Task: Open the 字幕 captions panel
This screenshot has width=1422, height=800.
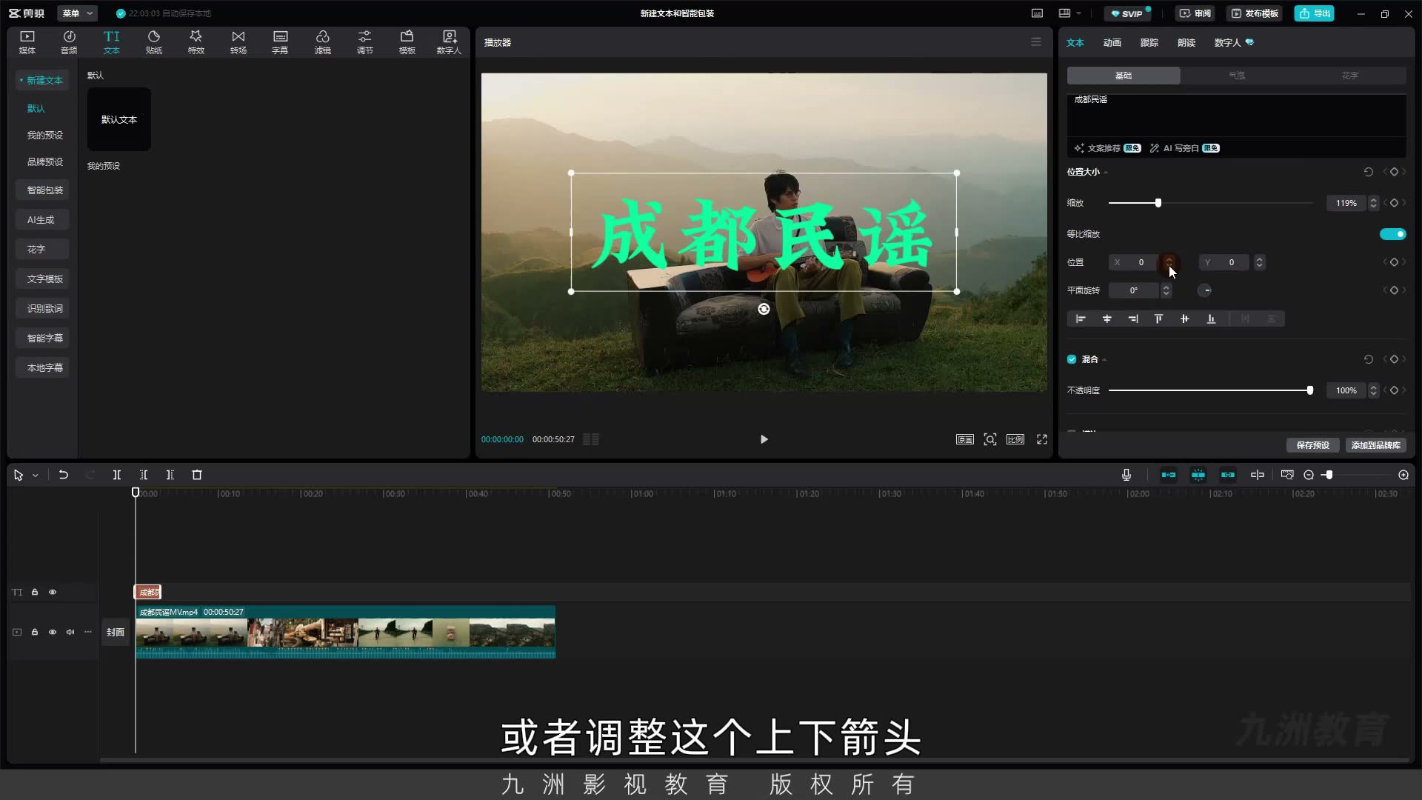Action: point(280,42)
